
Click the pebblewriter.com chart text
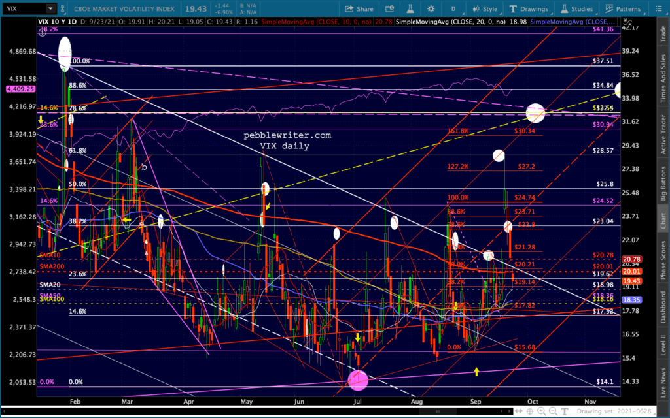[287, 135]
